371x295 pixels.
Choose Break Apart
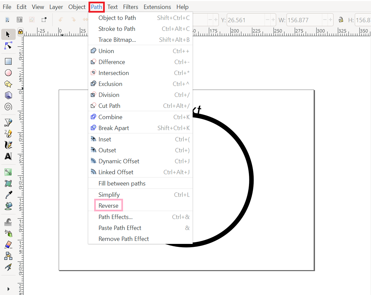point(141,128)
